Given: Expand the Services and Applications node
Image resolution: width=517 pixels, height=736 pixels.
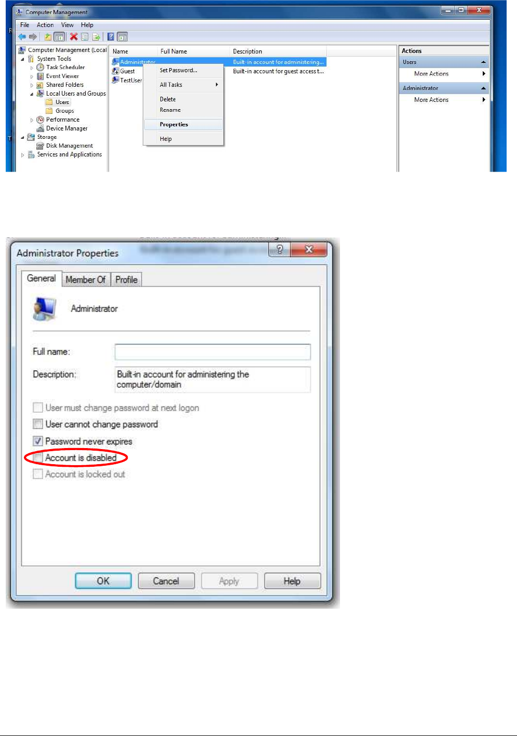Looking at the screenshot, I should 23,155.
